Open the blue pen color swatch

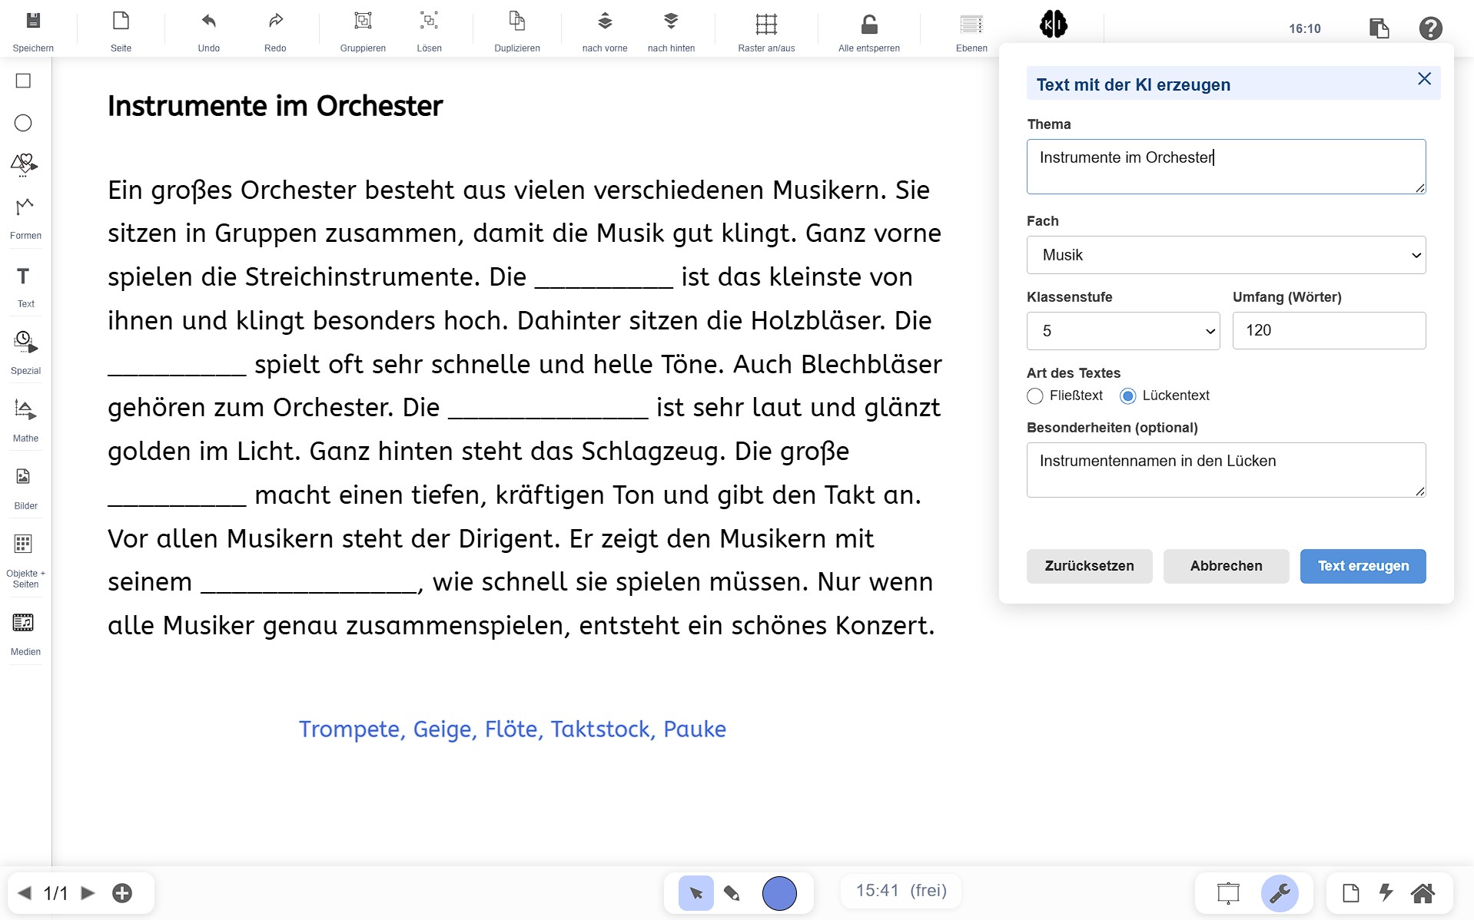tap(779, 893)
